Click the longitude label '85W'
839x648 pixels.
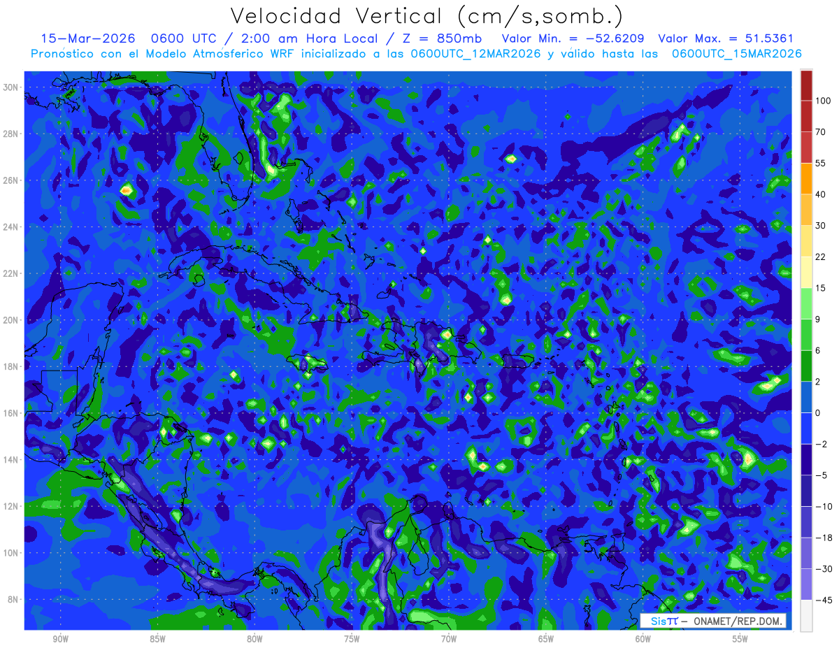[158, 639]
